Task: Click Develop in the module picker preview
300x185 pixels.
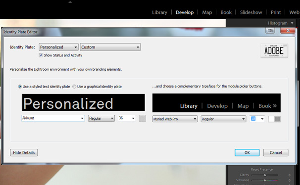Action: coord(217,106)
